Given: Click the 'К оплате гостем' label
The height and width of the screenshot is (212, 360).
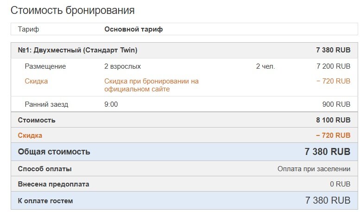Looking at the screenshot, I should (x=45, y=201).
